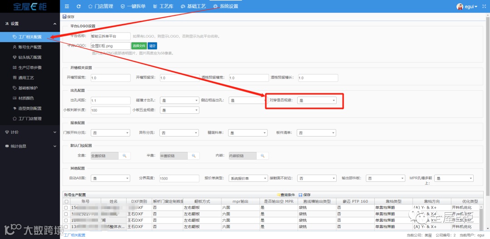Expand the 计价 sidebar section
Image resolution: width=490 pixels, height=239 pixels.
tap(30, 132)
